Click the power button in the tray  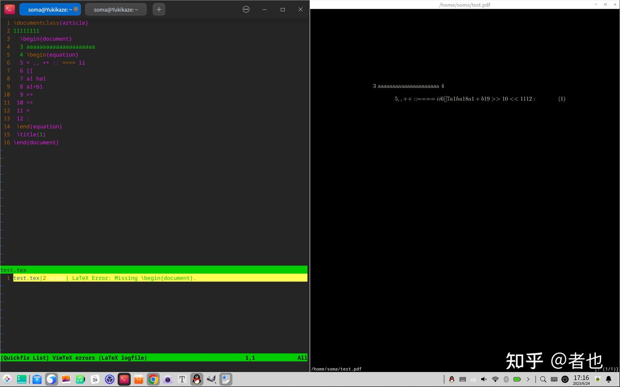pyautogui.click(x=565, y=379)
